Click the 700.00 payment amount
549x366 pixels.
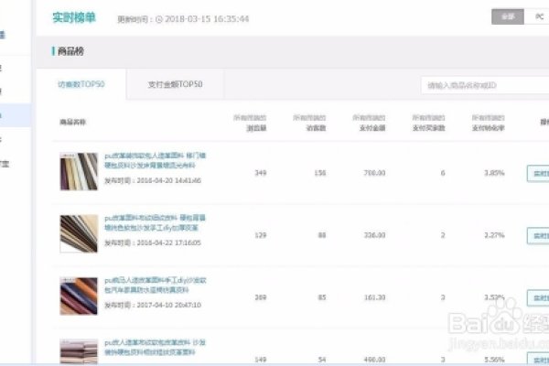coord(374,173)
